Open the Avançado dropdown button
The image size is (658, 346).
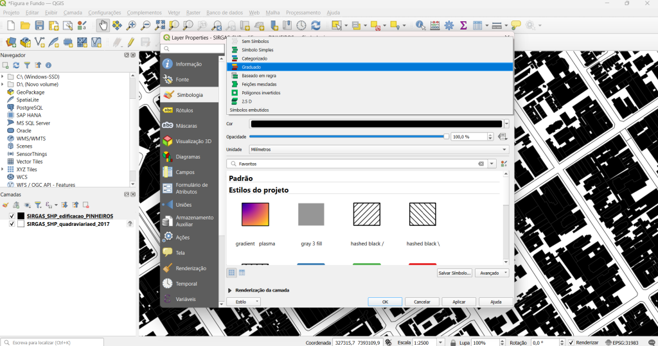[x=492, y=273]
